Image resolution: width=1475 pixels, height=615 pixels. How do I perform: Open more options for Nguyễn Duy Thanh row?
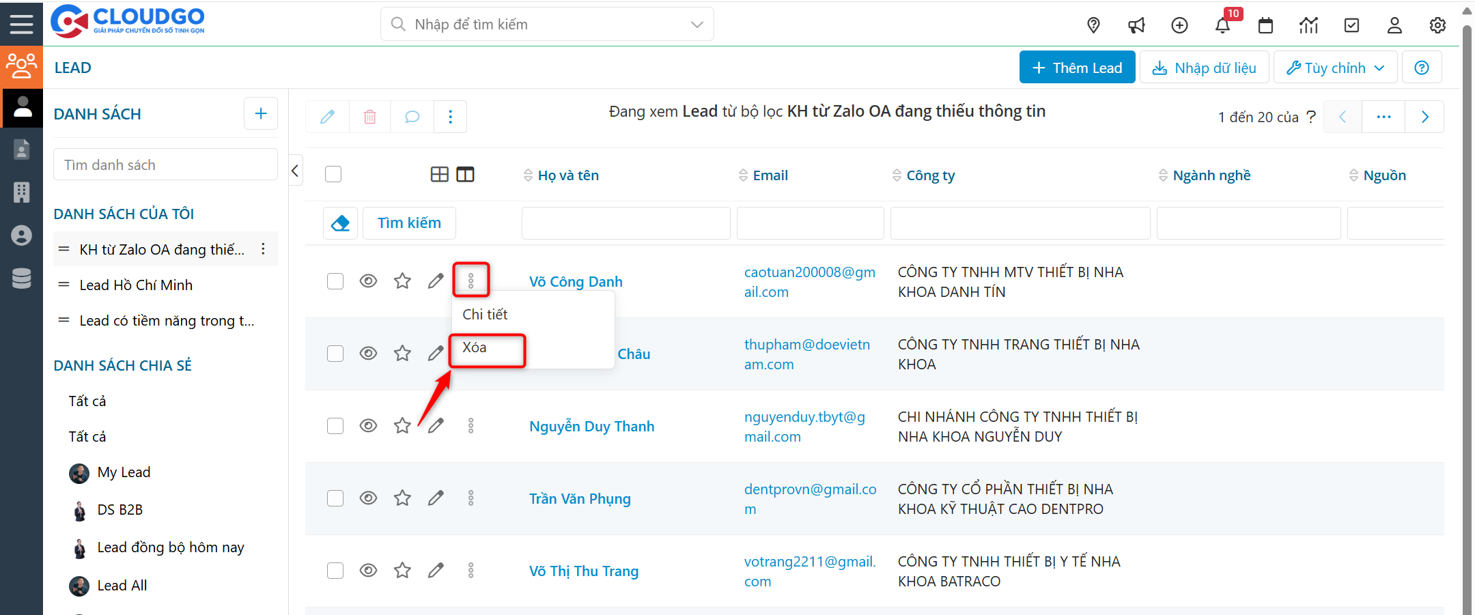(470, 426)
